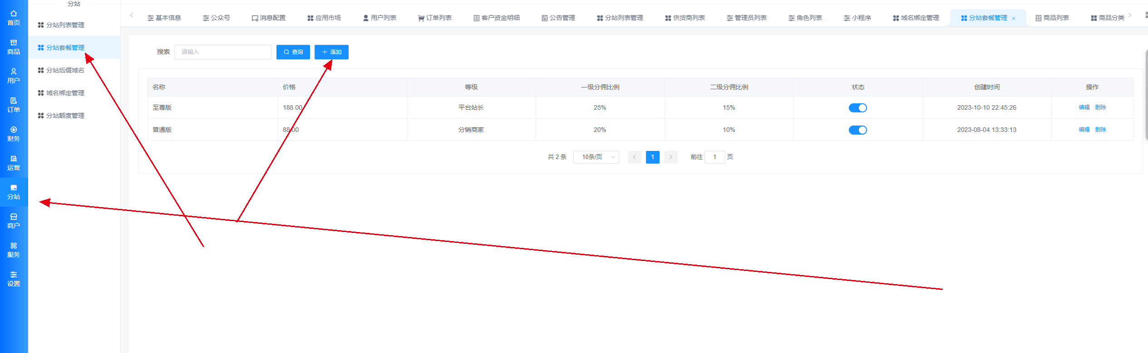This screenshot has width=1148, height=353.
Task: Open 域名绑定管理 in the submenu
Action: [74, 93]
